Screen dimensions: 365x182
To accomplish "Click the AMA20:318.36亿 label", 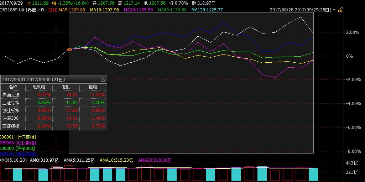I will 155,160.
